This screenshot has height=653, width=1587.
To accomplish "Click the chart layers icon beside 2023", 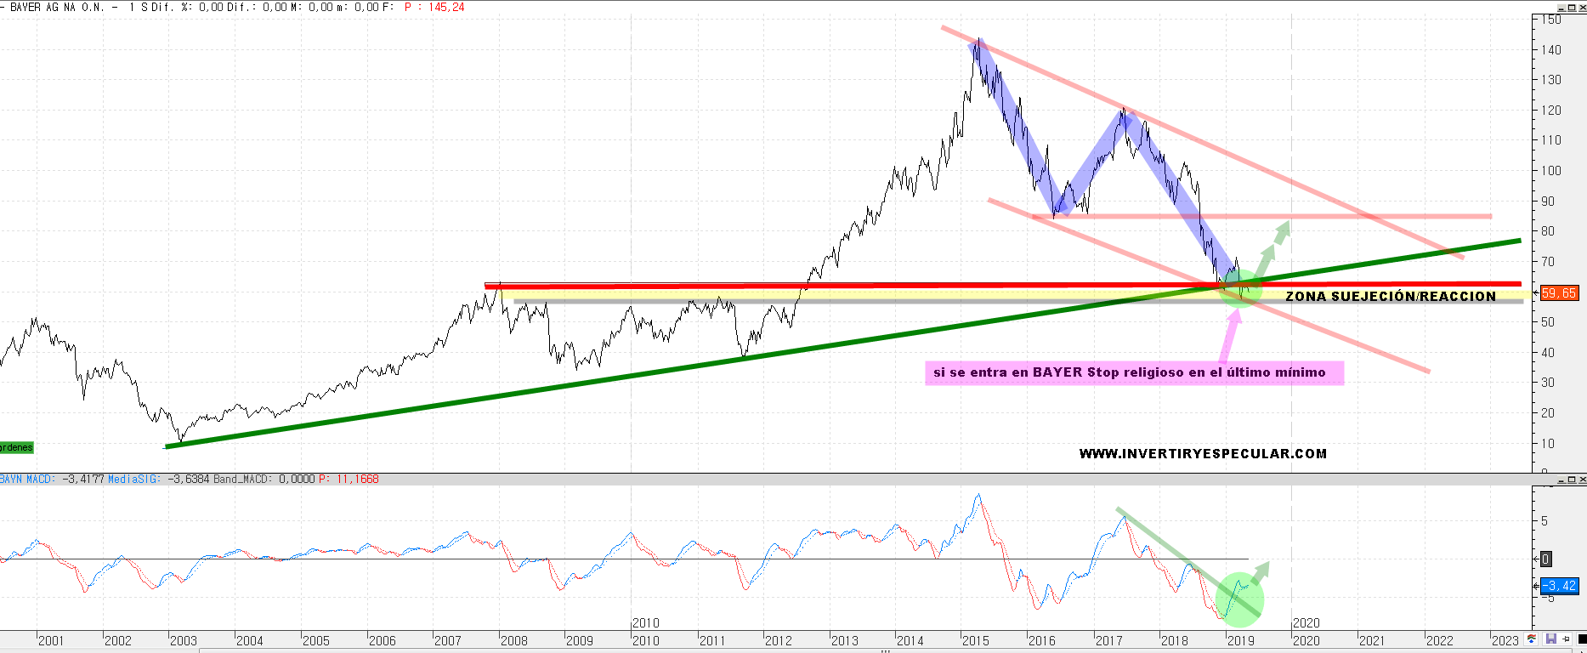I will coord(1532,639).
